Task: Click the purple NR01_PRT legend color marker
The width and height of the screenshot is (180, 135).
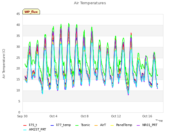Action: (x=138, y=125)
